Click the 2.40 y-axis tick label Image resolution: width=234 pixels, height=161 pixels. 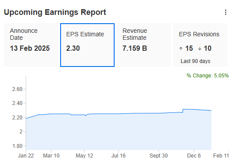(17, 103)
